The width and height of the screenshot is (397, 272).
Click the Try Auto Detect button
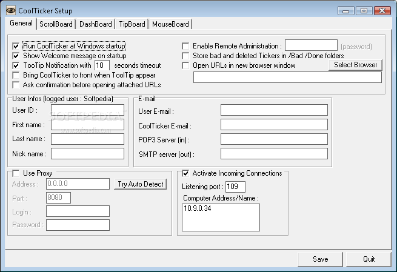(x=140, y=184)
